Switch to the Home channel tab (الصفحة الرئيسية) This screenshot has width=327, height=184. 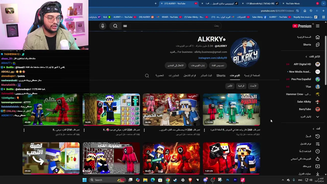(x=252, y=75)
